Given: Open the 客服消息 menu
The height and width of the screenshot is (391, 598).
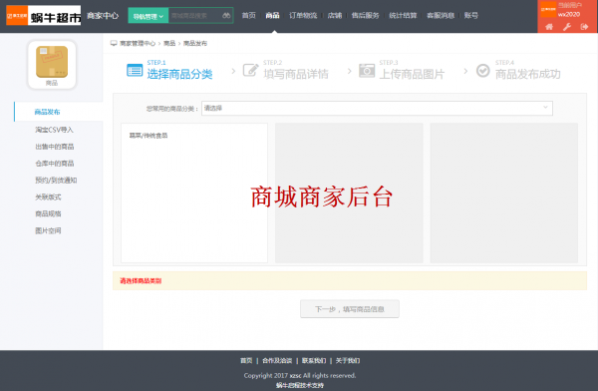Looking at the screenshot, I should (x=441, y=16).
